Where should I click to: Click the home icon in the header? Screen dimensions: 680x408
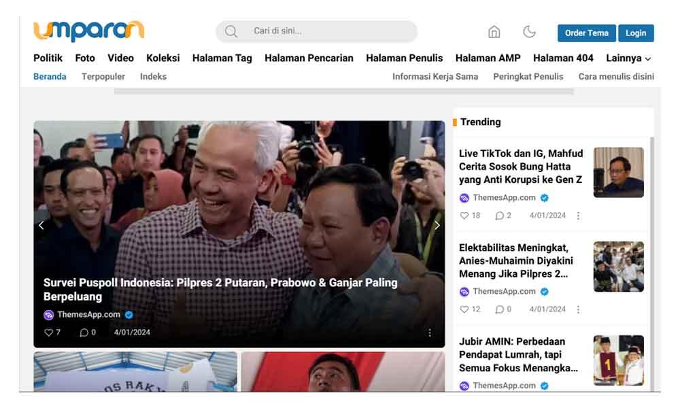click(494, 32)
